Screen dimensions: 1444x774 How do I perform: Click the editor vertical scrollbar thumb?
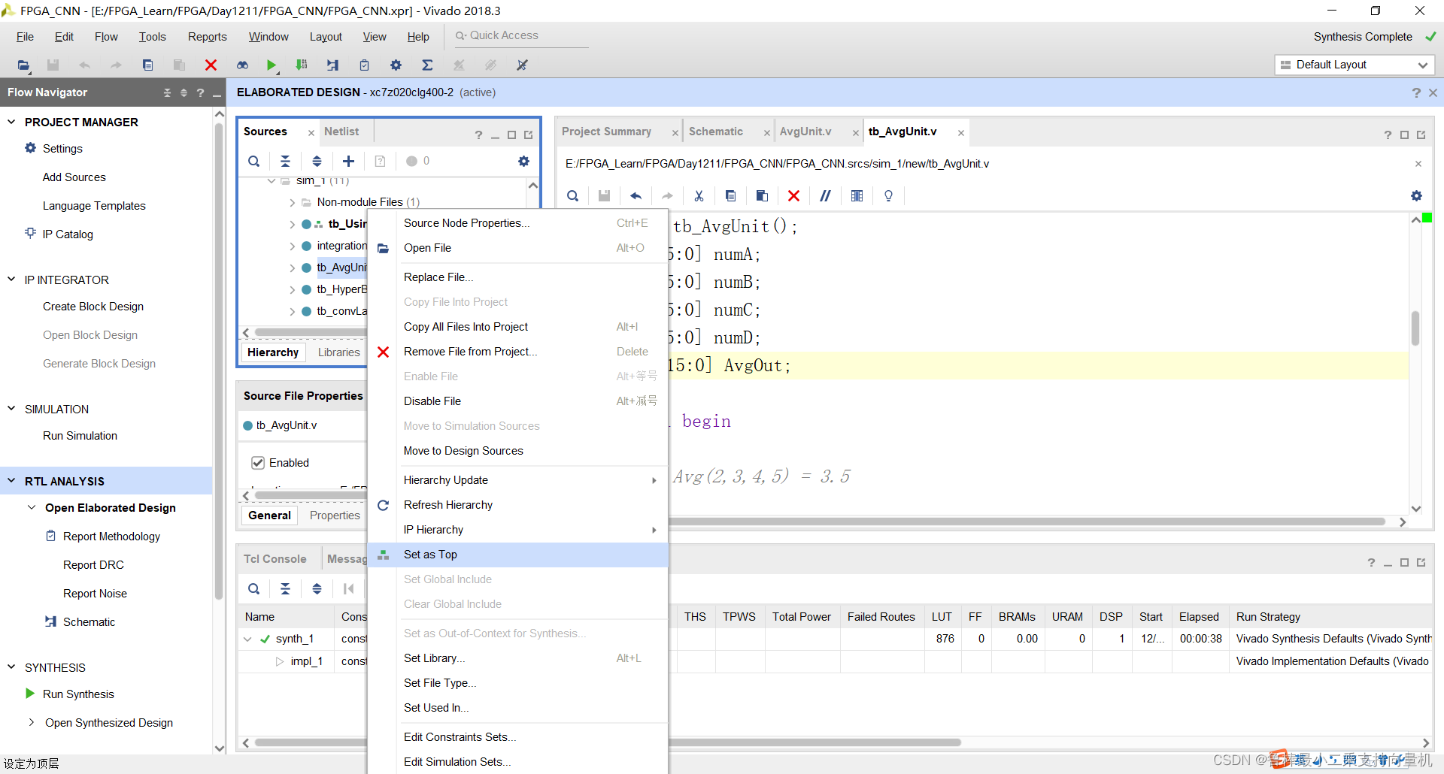tap(1415, 328)
